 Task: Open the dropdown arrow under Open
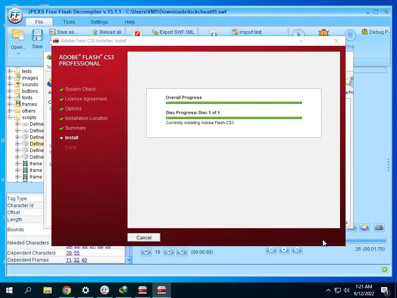point(18,53)
